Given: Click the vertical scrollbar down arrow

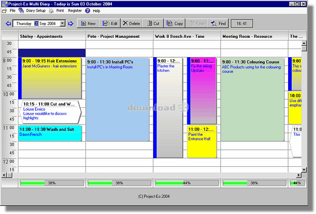Looking at the screenshot, I should [304, 169].
